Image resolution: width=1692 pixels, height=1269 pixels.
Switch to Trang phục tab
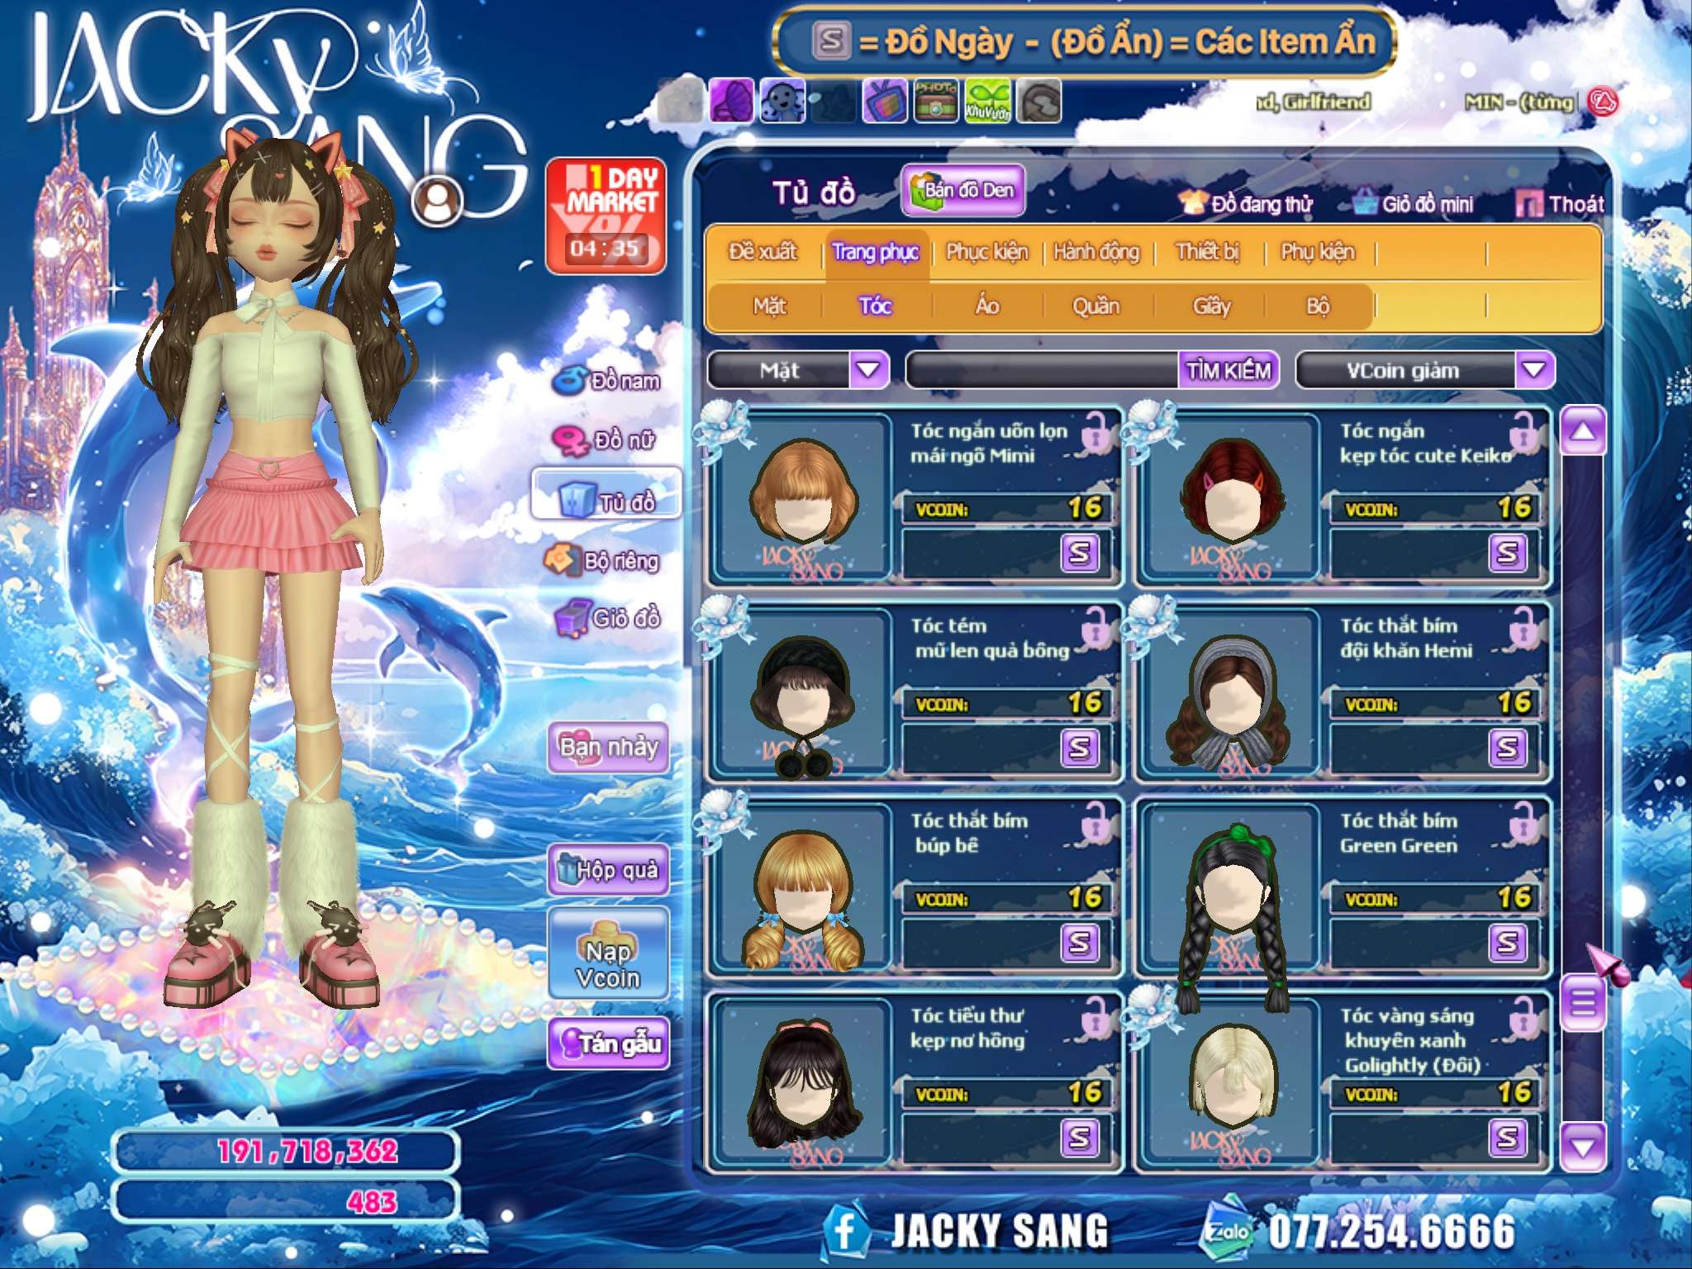(876, 251)
